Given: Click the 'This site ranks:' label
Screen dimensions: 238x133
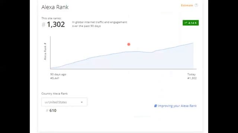Looking at the screenshot, I should click(x=51, y=18).
